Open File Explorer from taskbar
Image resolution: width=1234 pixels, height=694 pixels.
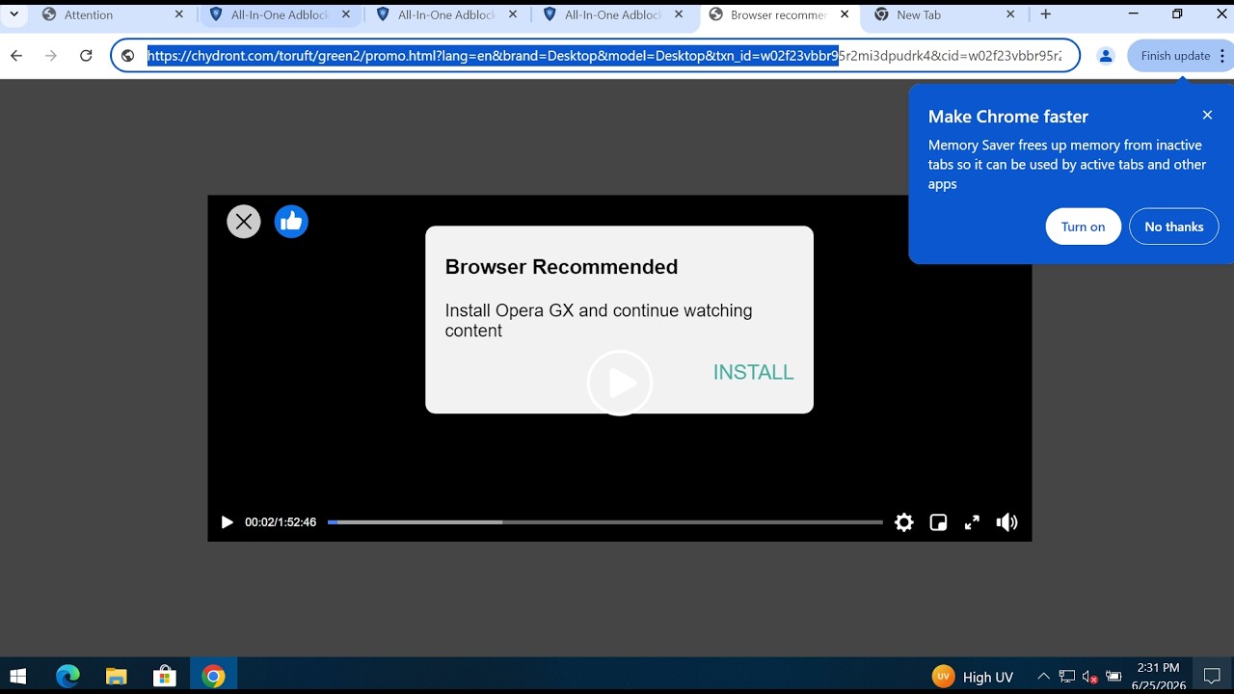(x=116, y=677)
